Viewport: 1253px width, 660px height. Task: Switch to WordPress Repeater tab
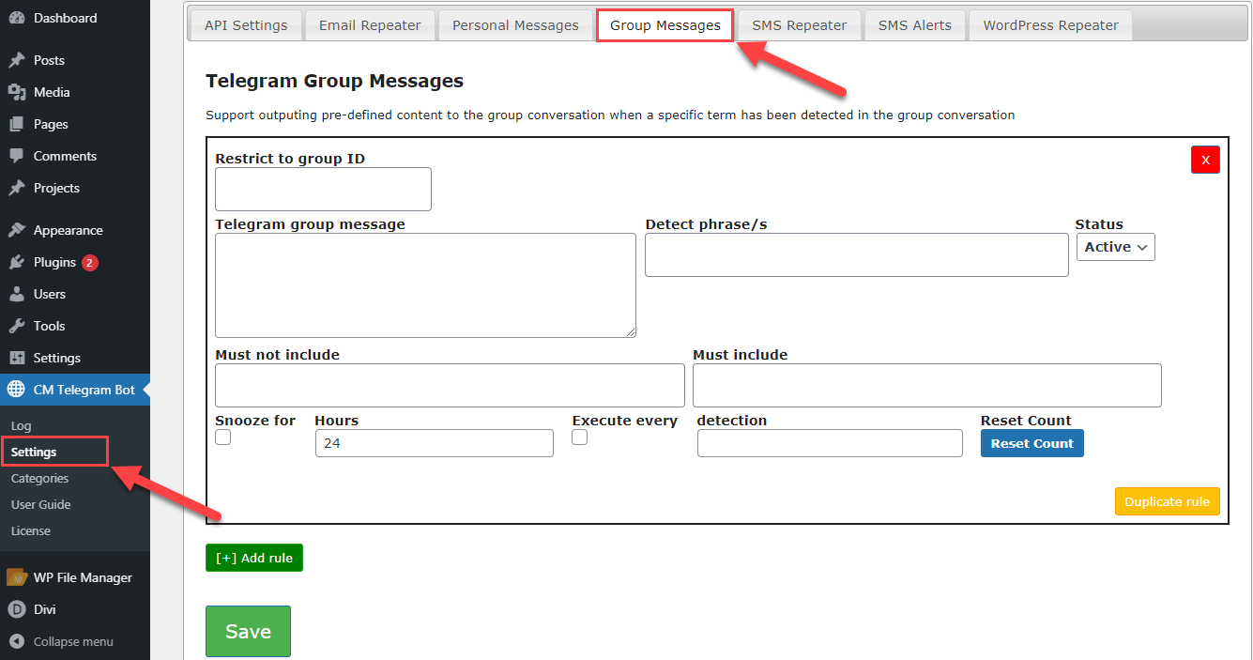pyautogui.click(x=1050, y=25)
